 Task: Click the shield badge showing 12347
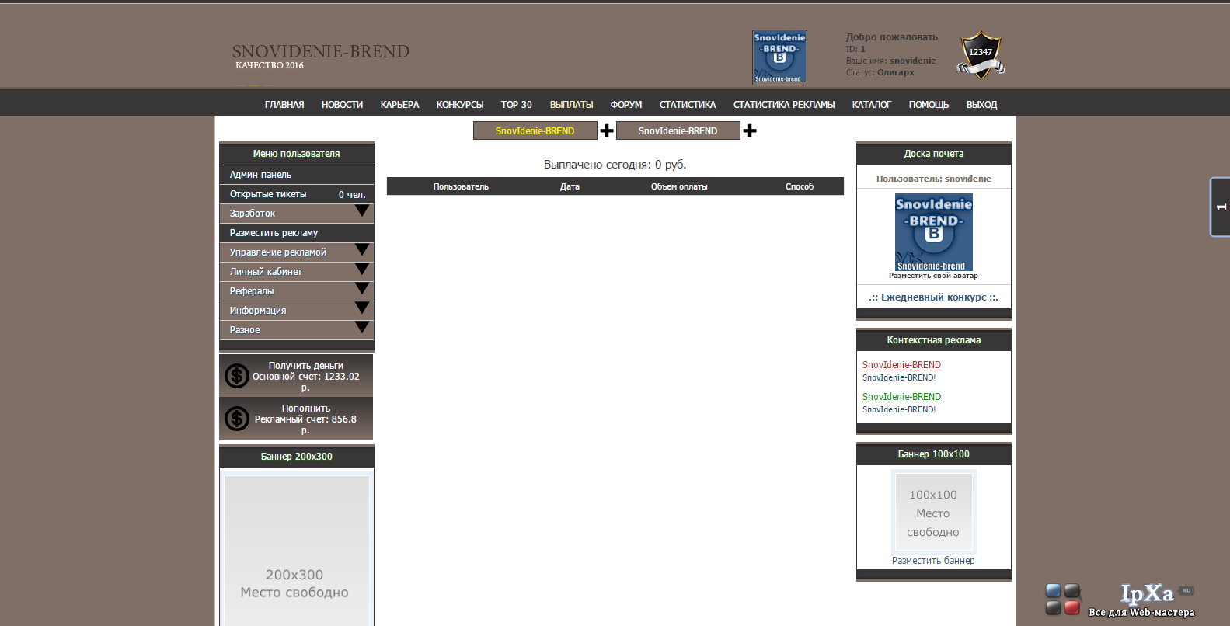tap(980, 54)
